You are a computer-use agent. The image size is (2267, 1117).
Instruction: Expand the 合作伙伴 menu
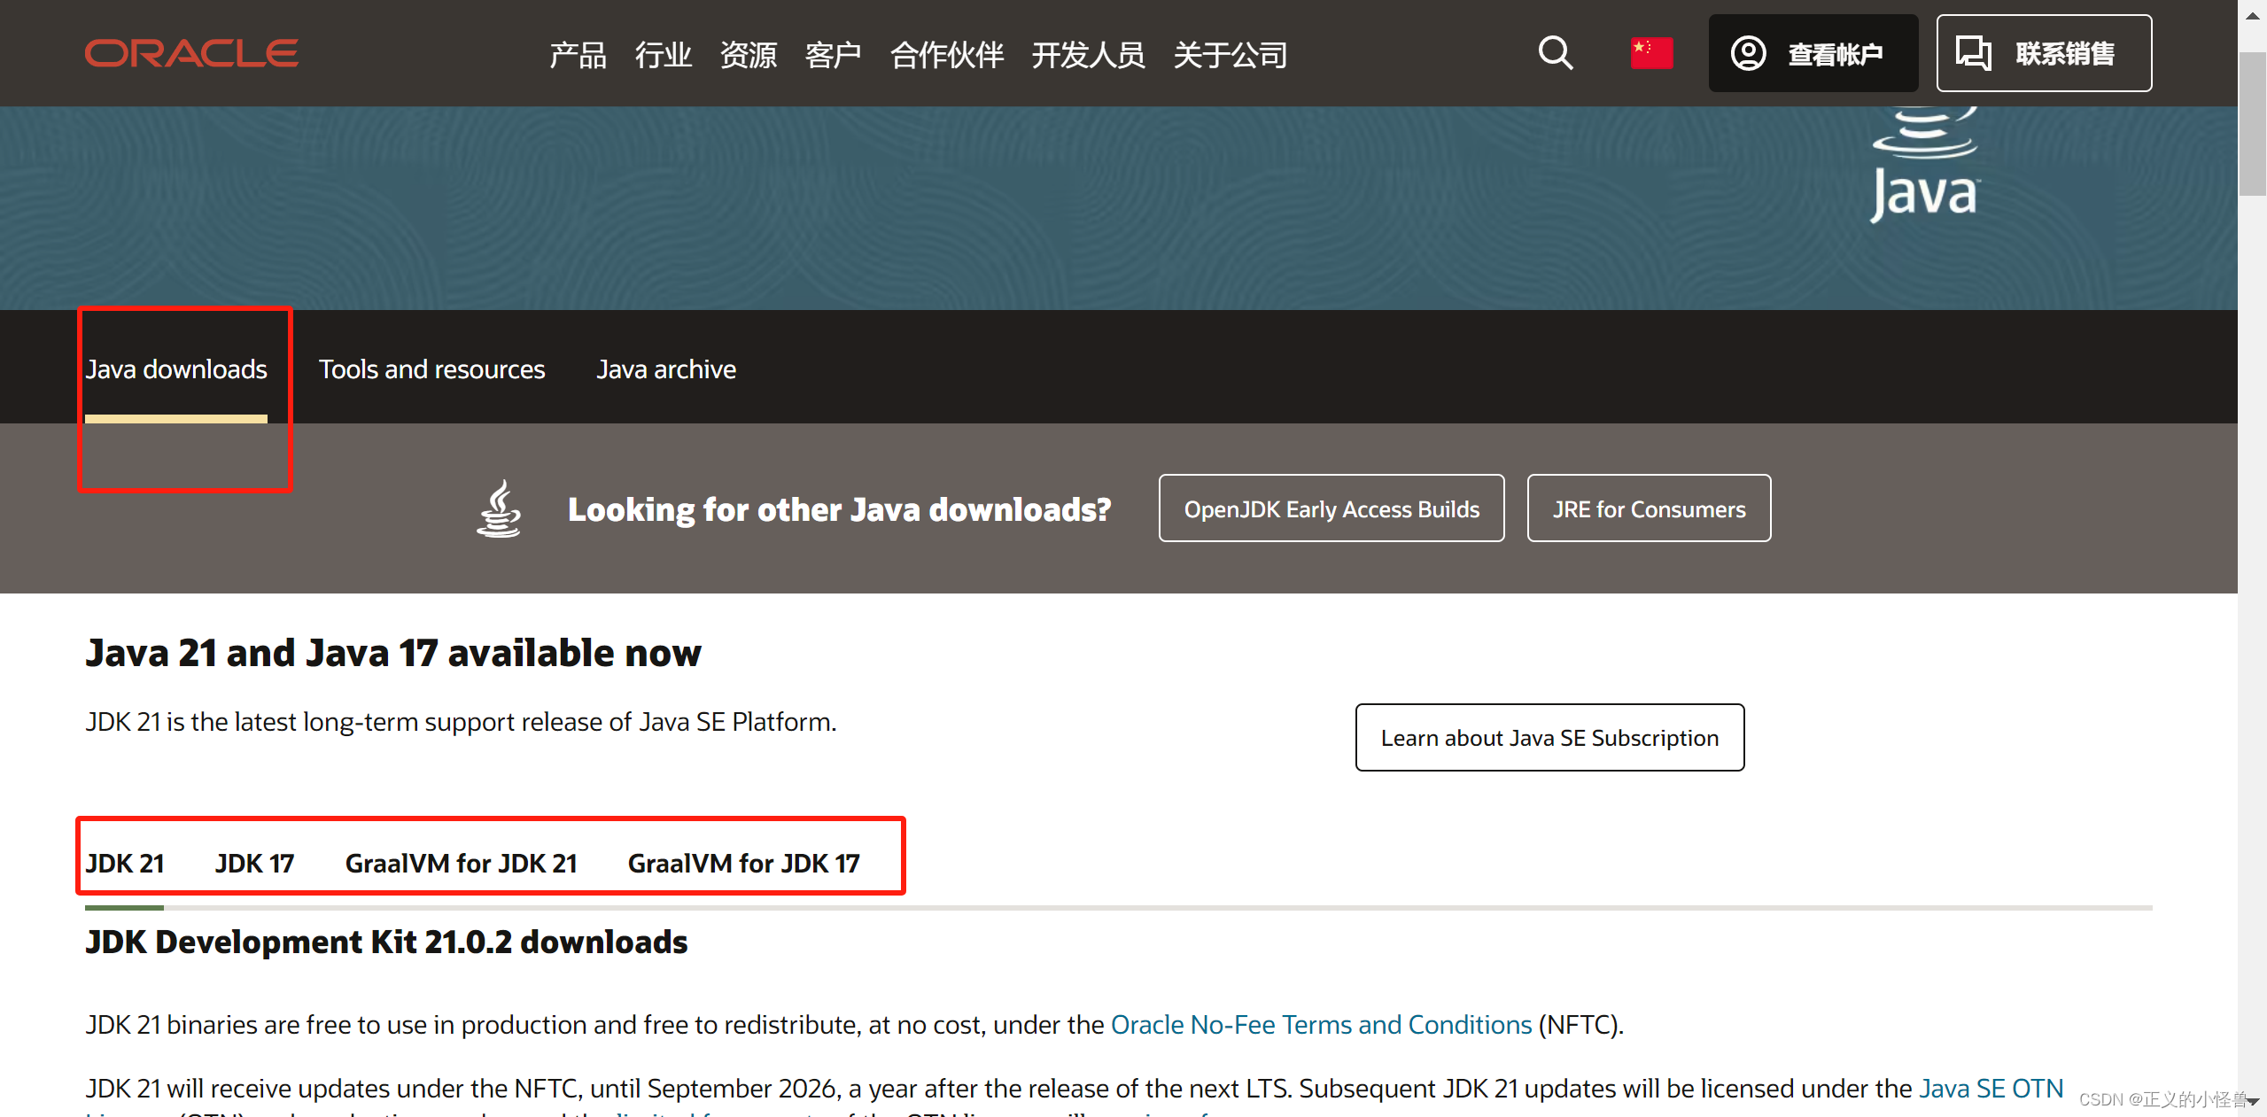pyautogui.click(x=946, y=55)
